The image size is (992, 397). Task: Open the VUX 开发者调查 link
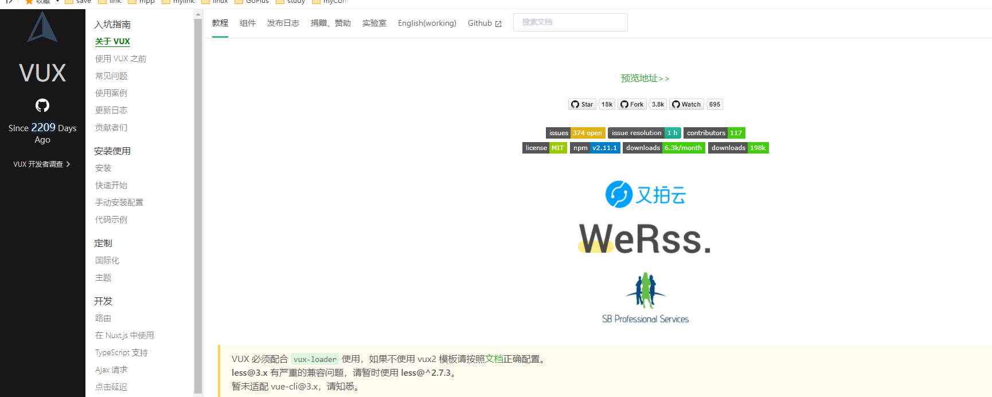pyautogui.click(x=42, y=164)
